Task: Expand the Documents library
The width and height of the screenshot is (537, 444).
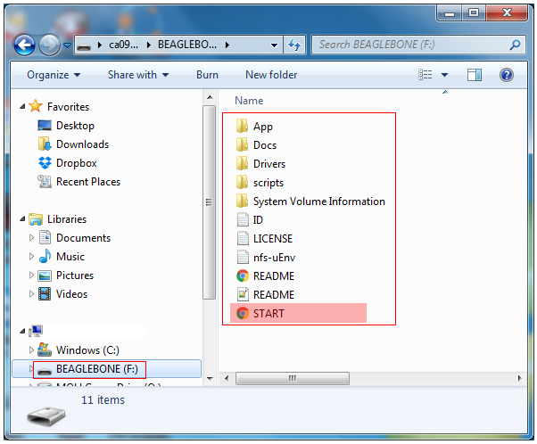Action: 31,237
